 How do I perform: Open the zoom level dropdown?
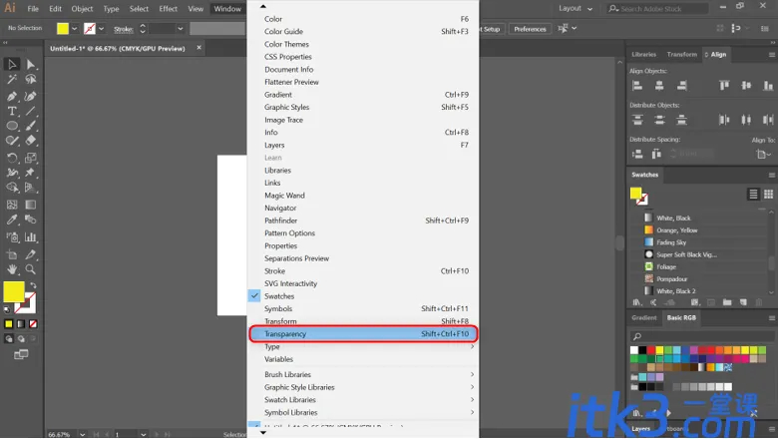pos(83,435)
